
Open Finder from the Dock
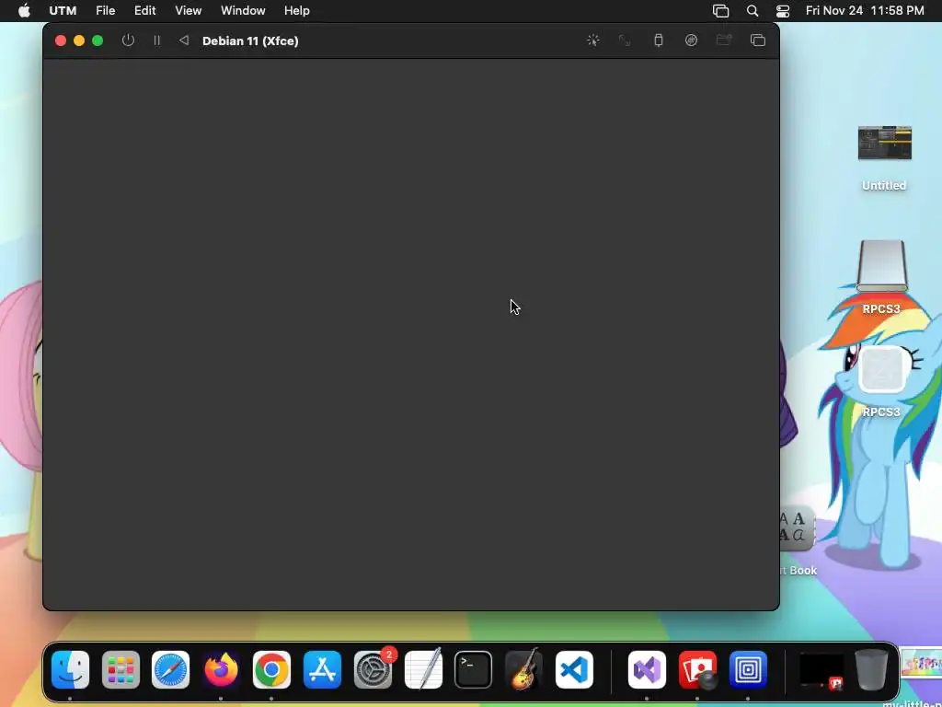click(x=70, y=669)
